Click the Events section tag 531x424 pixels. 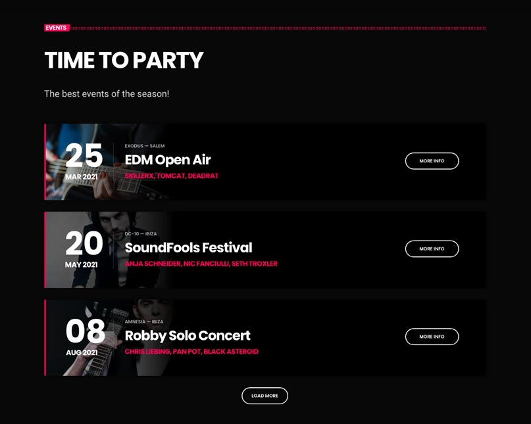[x=56, y=28]
